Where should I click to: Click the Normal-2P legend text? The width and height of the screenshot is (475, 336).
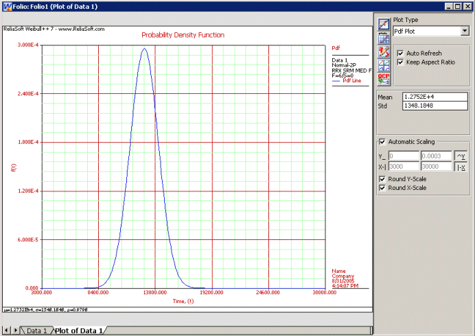(x=344, y=65)
